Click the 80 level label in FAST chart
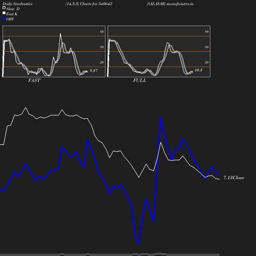This screenshot has width=256, height=256. [x=102, y=32]
